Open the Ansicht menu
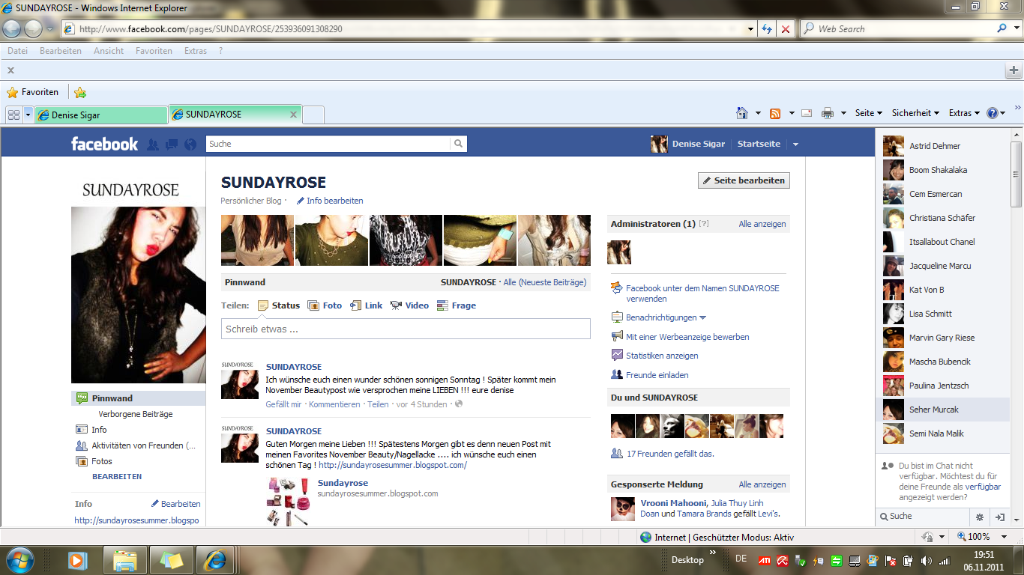The height and width of the screenshot is (575, 1024). (109, 51)
